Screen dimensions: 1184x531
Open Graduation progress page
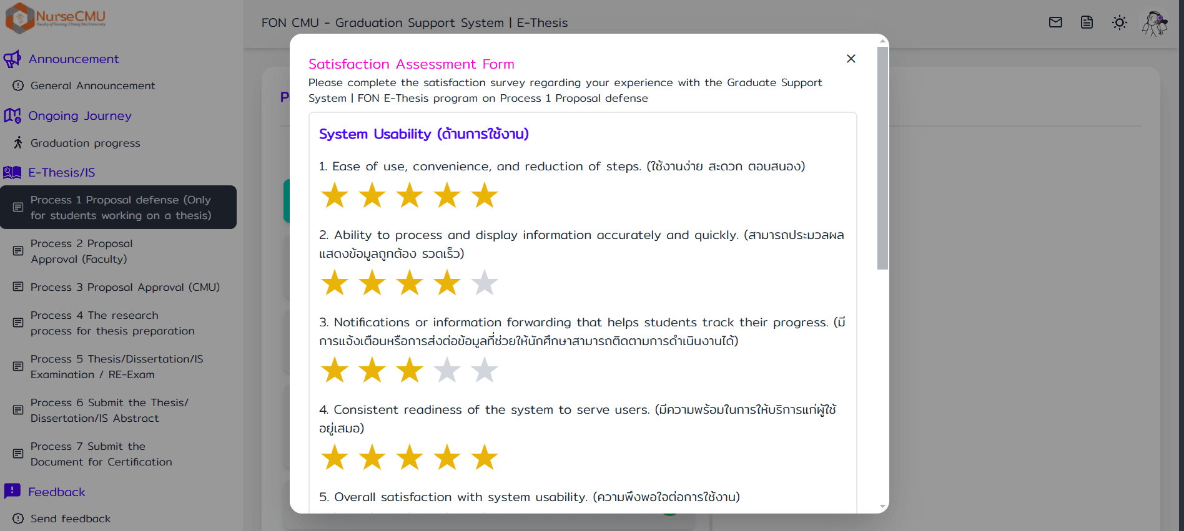[x=85, y=143]
